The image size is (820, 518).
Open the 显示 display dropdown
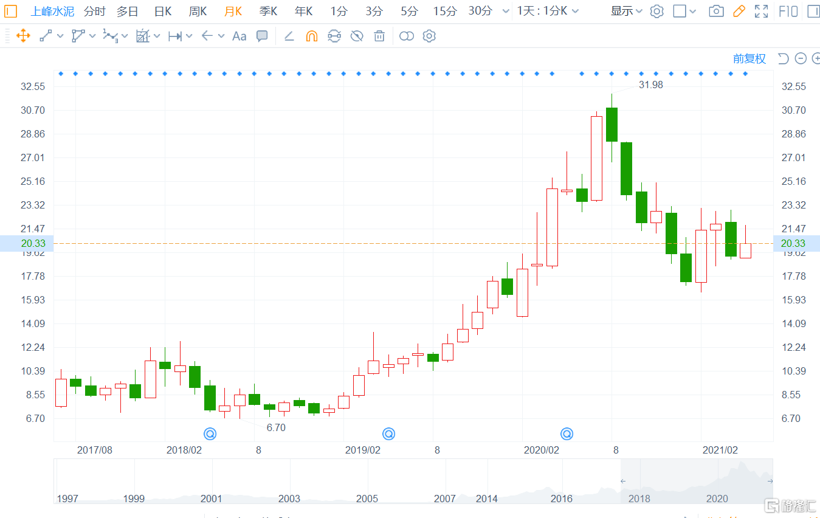(627, 11)
